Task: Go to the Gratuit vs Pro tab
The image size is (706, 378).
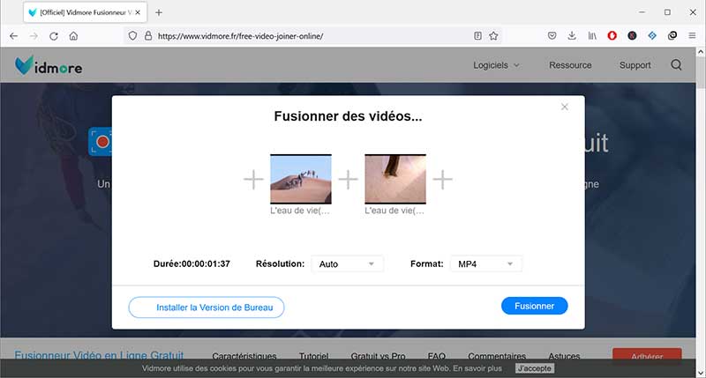Action: coord(379,356)
